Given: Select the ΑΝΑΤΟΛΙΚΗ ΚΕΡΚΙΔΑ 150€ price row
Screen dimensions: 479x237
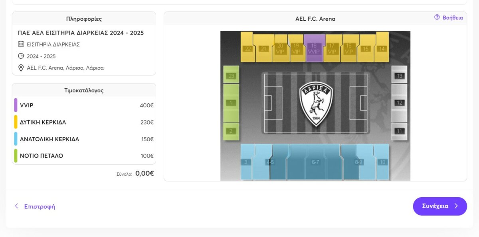Looking at the screenshot, I should tap(84, 139).
